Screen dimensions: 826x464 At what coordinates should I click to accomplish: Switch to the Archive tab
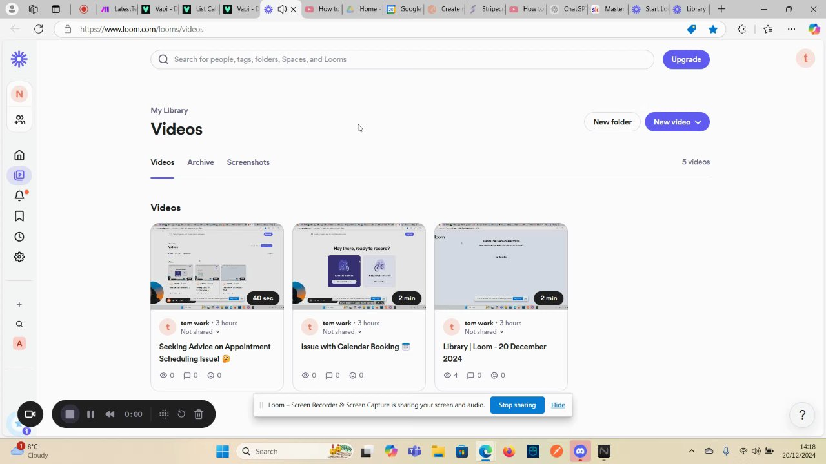pyautogui.click(x=201, y=162)
